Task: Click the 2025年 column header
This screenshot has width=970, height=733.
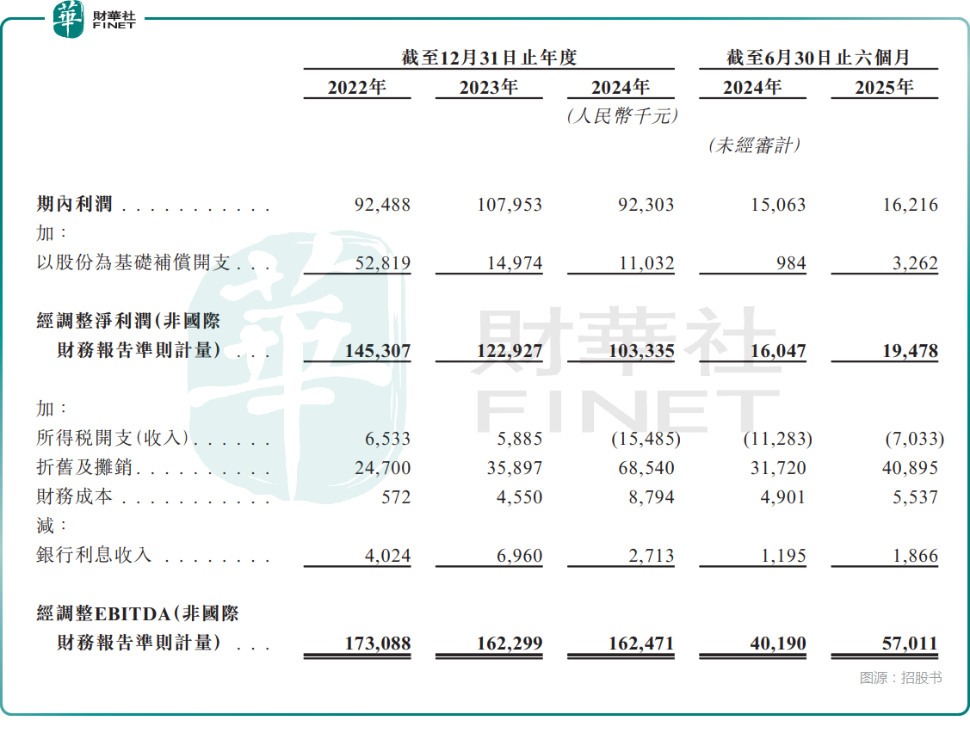Action: 884,87
